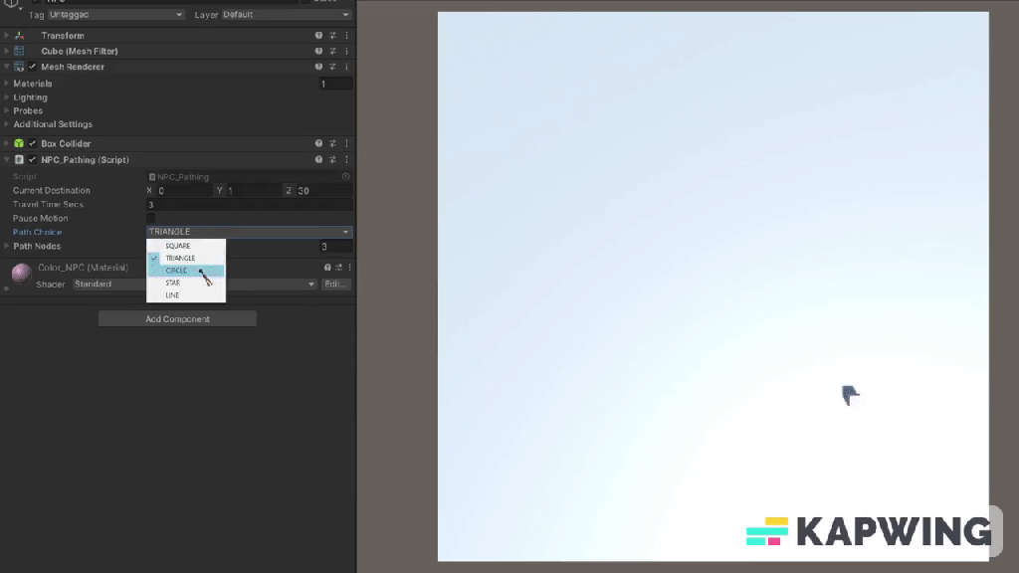This screenshot has width=1019, height=573.
Task: Open presets for the Mesh Renderer component
Action: (x=333, y=67)
